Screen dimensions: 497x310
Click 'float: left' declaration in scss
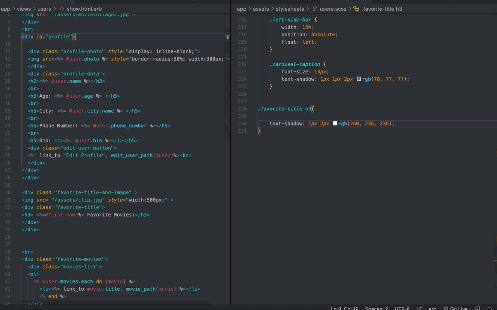[299, 42]
